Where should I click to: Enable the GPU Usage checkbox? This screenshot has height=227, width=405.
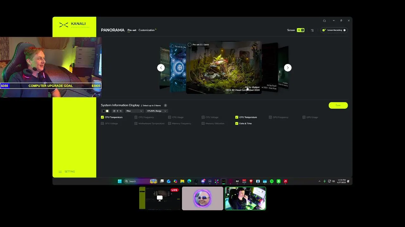click(304, 117)
